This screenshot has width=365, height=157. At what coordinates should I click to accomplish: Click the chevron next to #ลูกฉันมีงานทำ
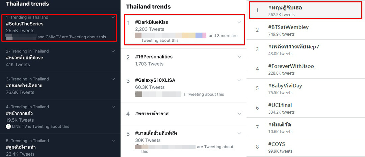point(113,141)
